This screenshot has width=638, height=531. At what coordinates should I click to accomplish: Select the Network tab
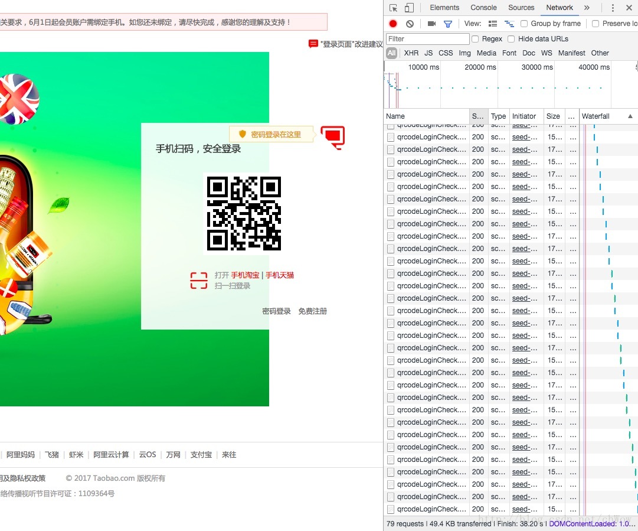(x=560, y=7)
